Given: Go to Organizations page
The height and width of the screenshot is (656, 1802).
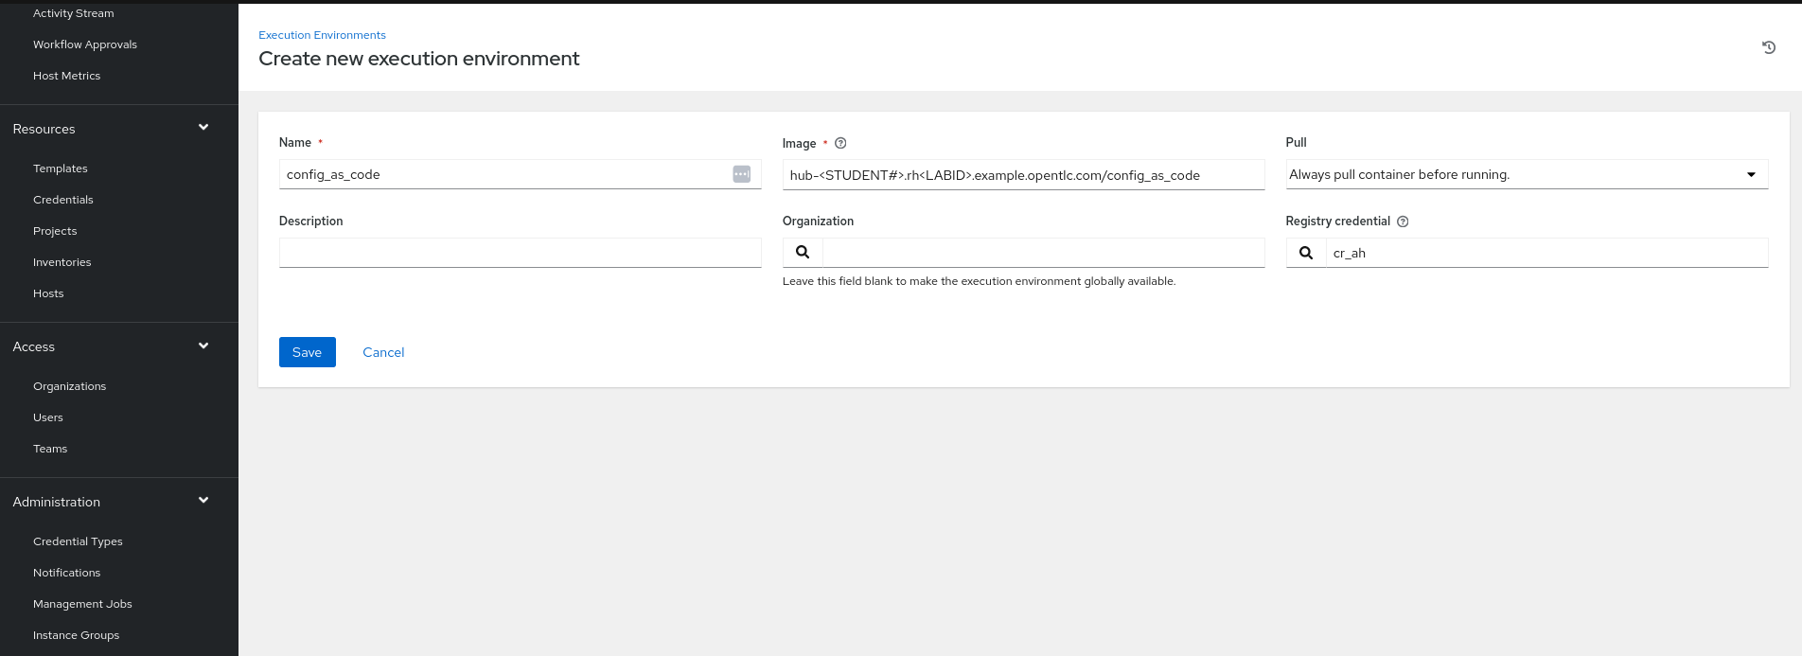Looking at the screenshot, I should click(70, 386).
